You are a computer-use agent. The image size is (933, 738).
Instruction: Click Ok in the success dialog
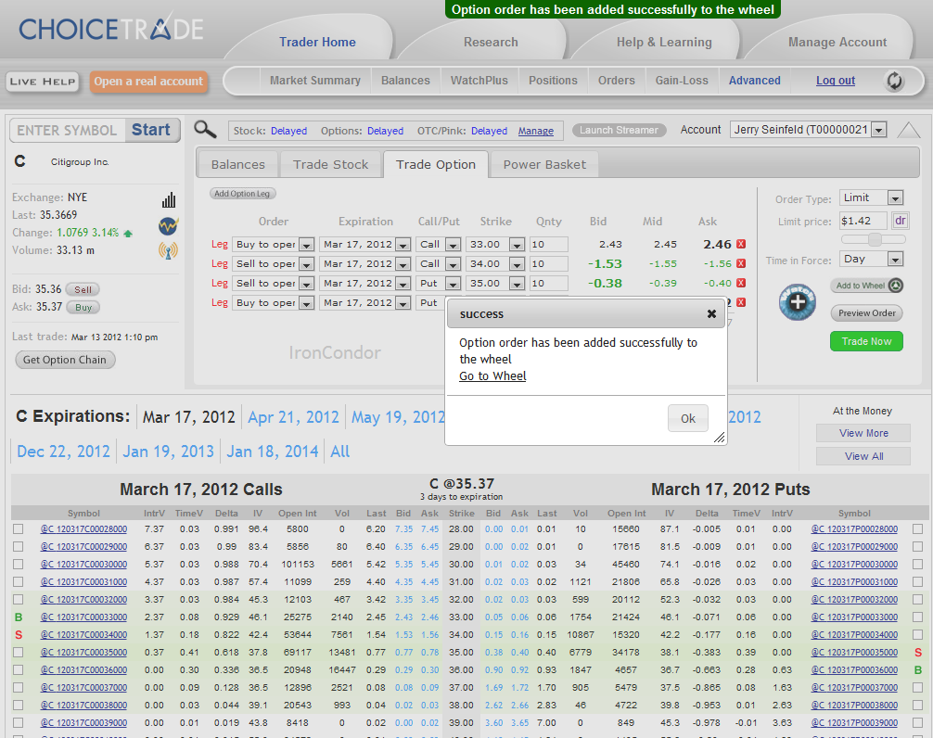688,418
